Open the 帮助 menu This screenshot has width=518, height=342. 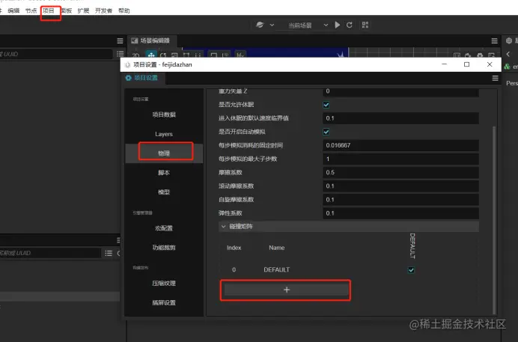[124, 10]
